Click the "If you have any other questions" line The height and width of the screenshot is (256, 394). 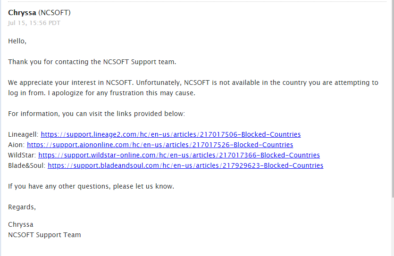point(91,186)
